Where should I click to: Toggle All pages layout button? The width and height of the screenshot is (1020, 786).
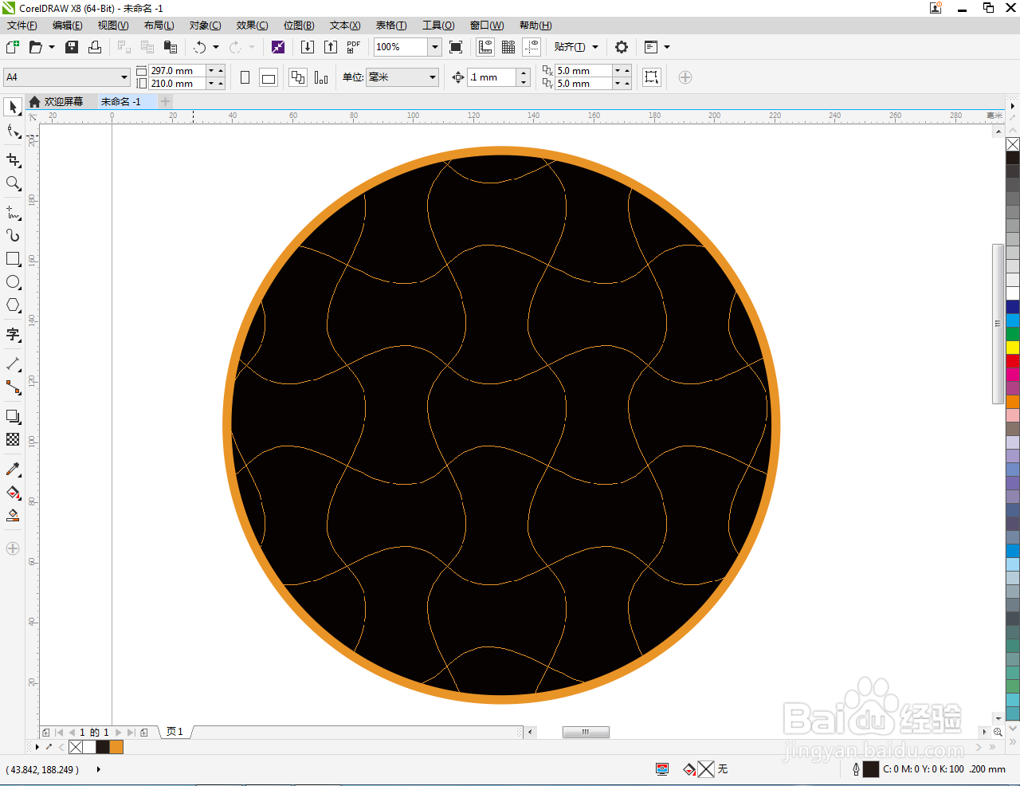click(x=298, y=77)
